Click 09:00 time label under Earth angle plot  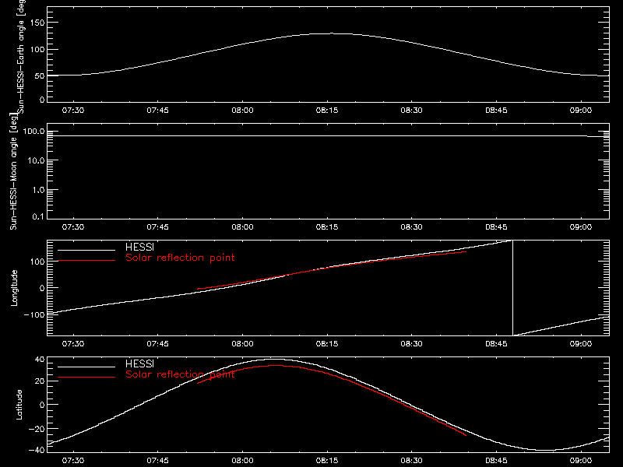pyautogui.click(x=581, y=111)
